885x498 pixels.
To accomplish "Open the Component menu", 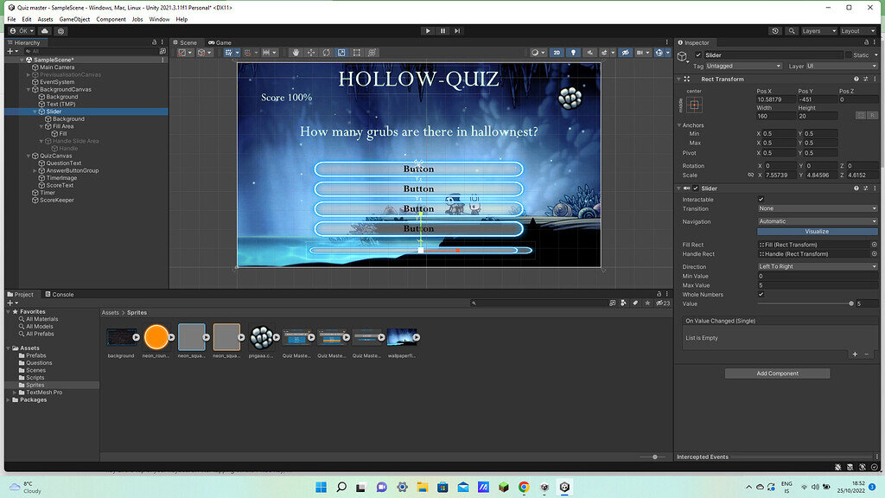I will point(111,19).
